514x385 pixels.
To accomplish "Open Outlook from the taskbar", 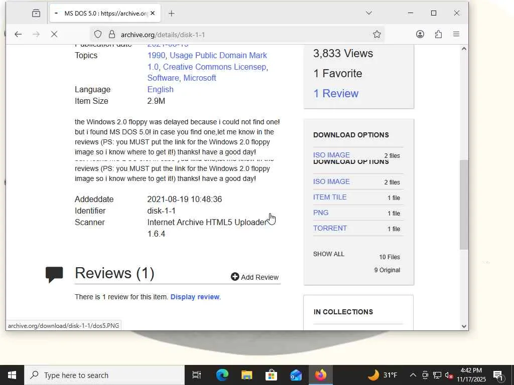I will 296,375.
